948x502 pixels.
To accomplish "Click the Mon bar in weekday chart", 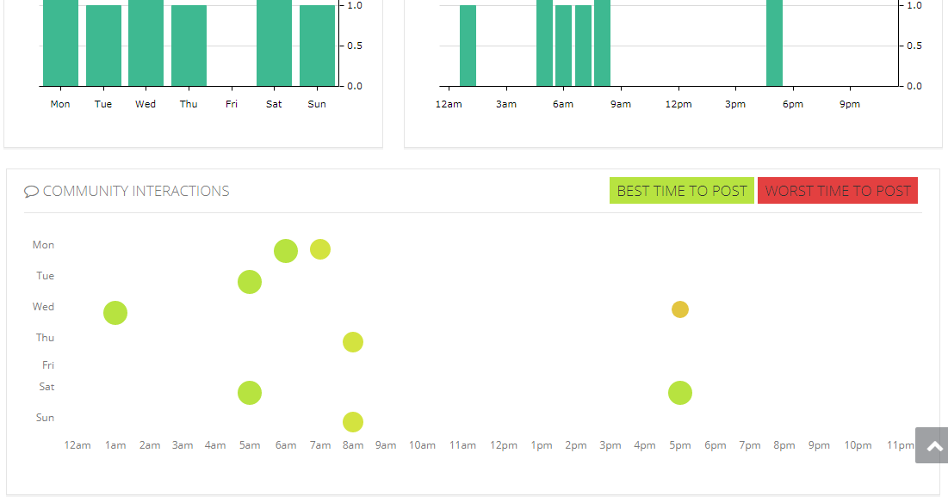I will (60, 43).
